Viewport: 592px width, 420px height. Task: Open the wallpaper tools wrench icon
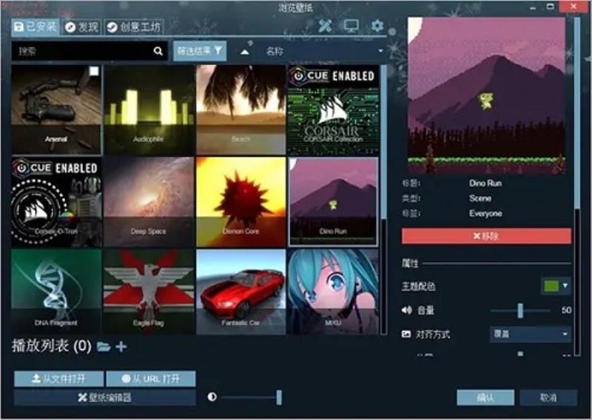[x=325, y=26]
